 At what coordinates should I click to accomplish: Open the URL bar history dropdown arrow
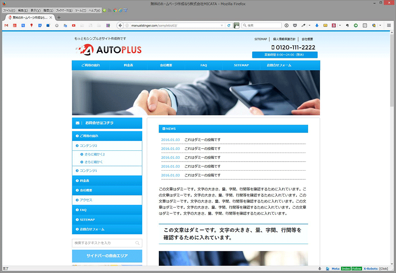coord(222,25)
